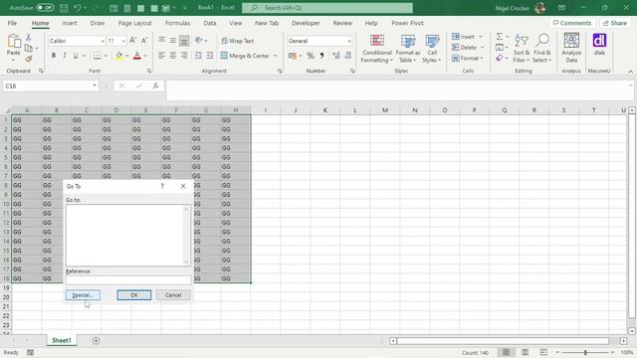Collapse the ribbon with the chevron
The image size is (637, 358).
coord(630,72)
